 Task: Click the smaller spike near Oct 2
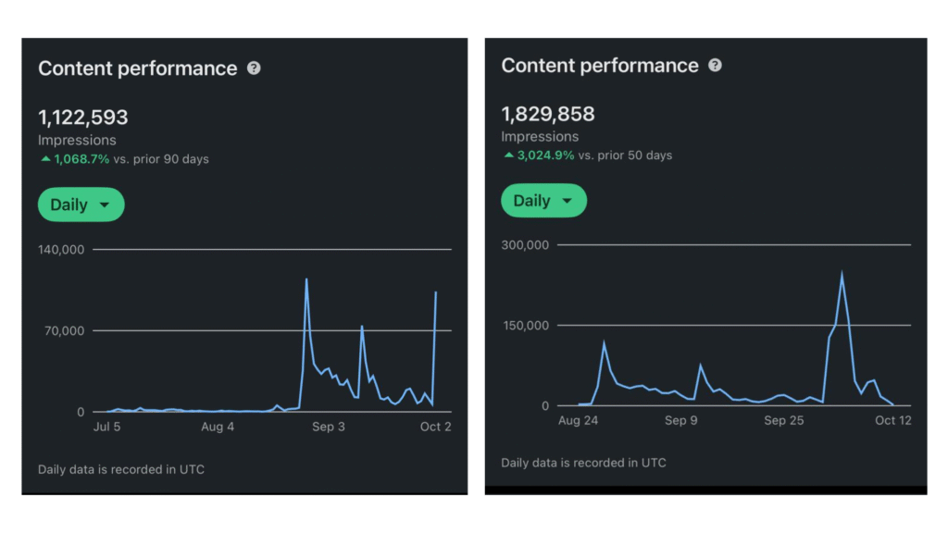(435, 293)
